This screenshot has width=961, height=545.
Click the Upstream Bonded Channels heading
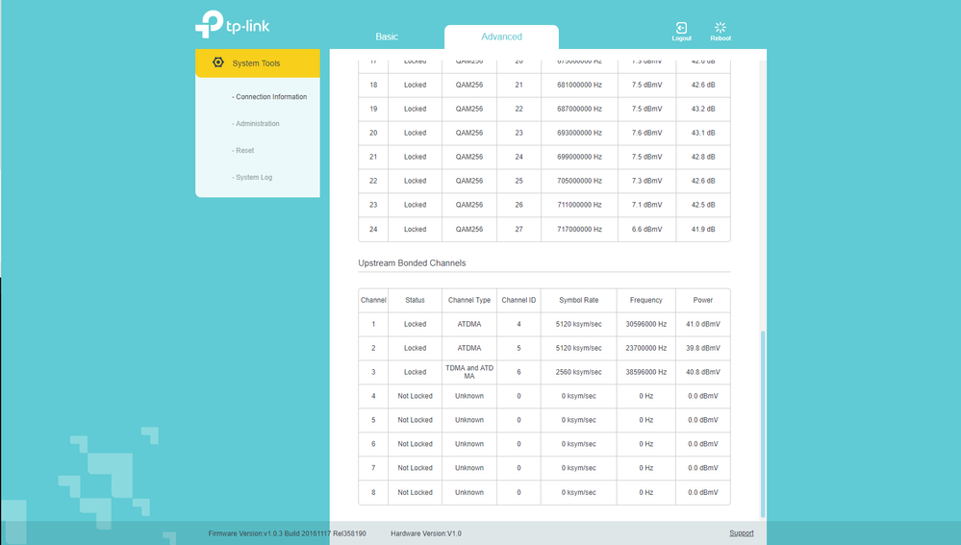click(412, 262)
